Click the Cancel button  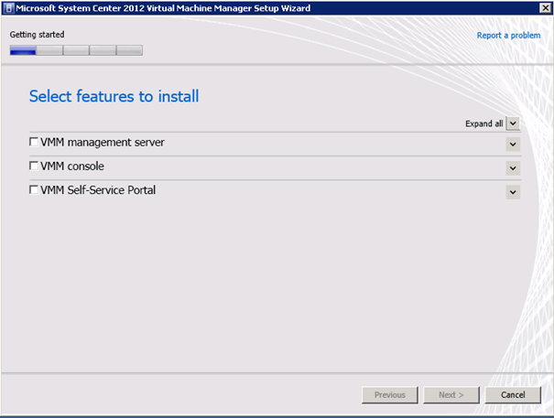click(x=513, y=395)
